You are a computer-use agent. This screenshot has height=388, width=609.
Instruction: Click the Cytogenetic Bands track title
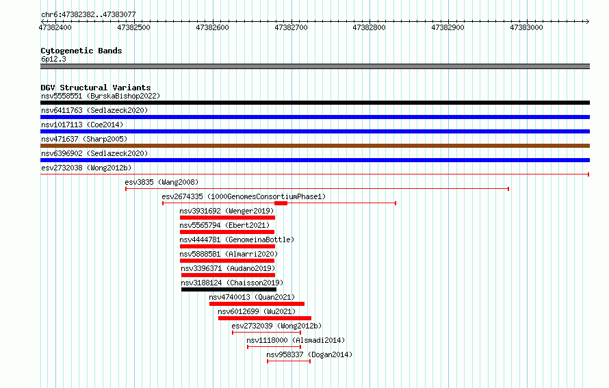tap(81, 51)
